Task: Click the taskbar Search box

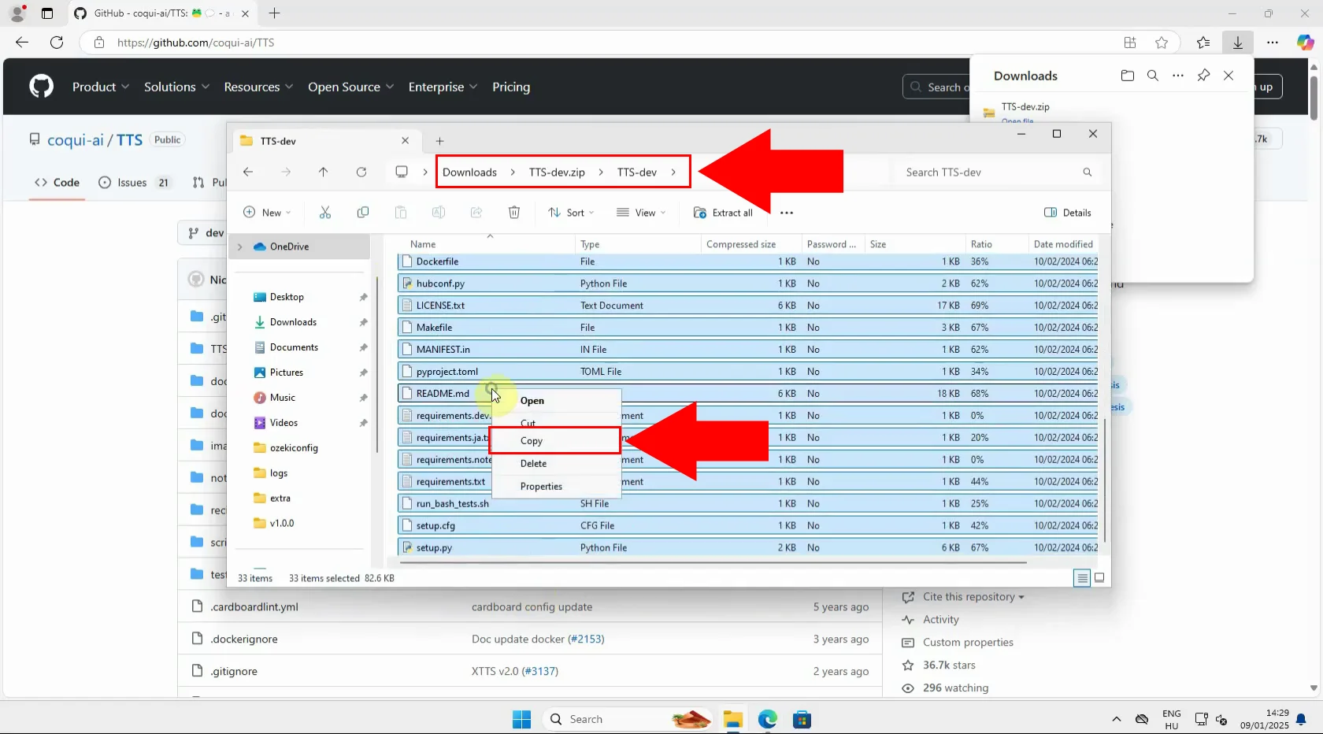Action: [x=628, y=719]
